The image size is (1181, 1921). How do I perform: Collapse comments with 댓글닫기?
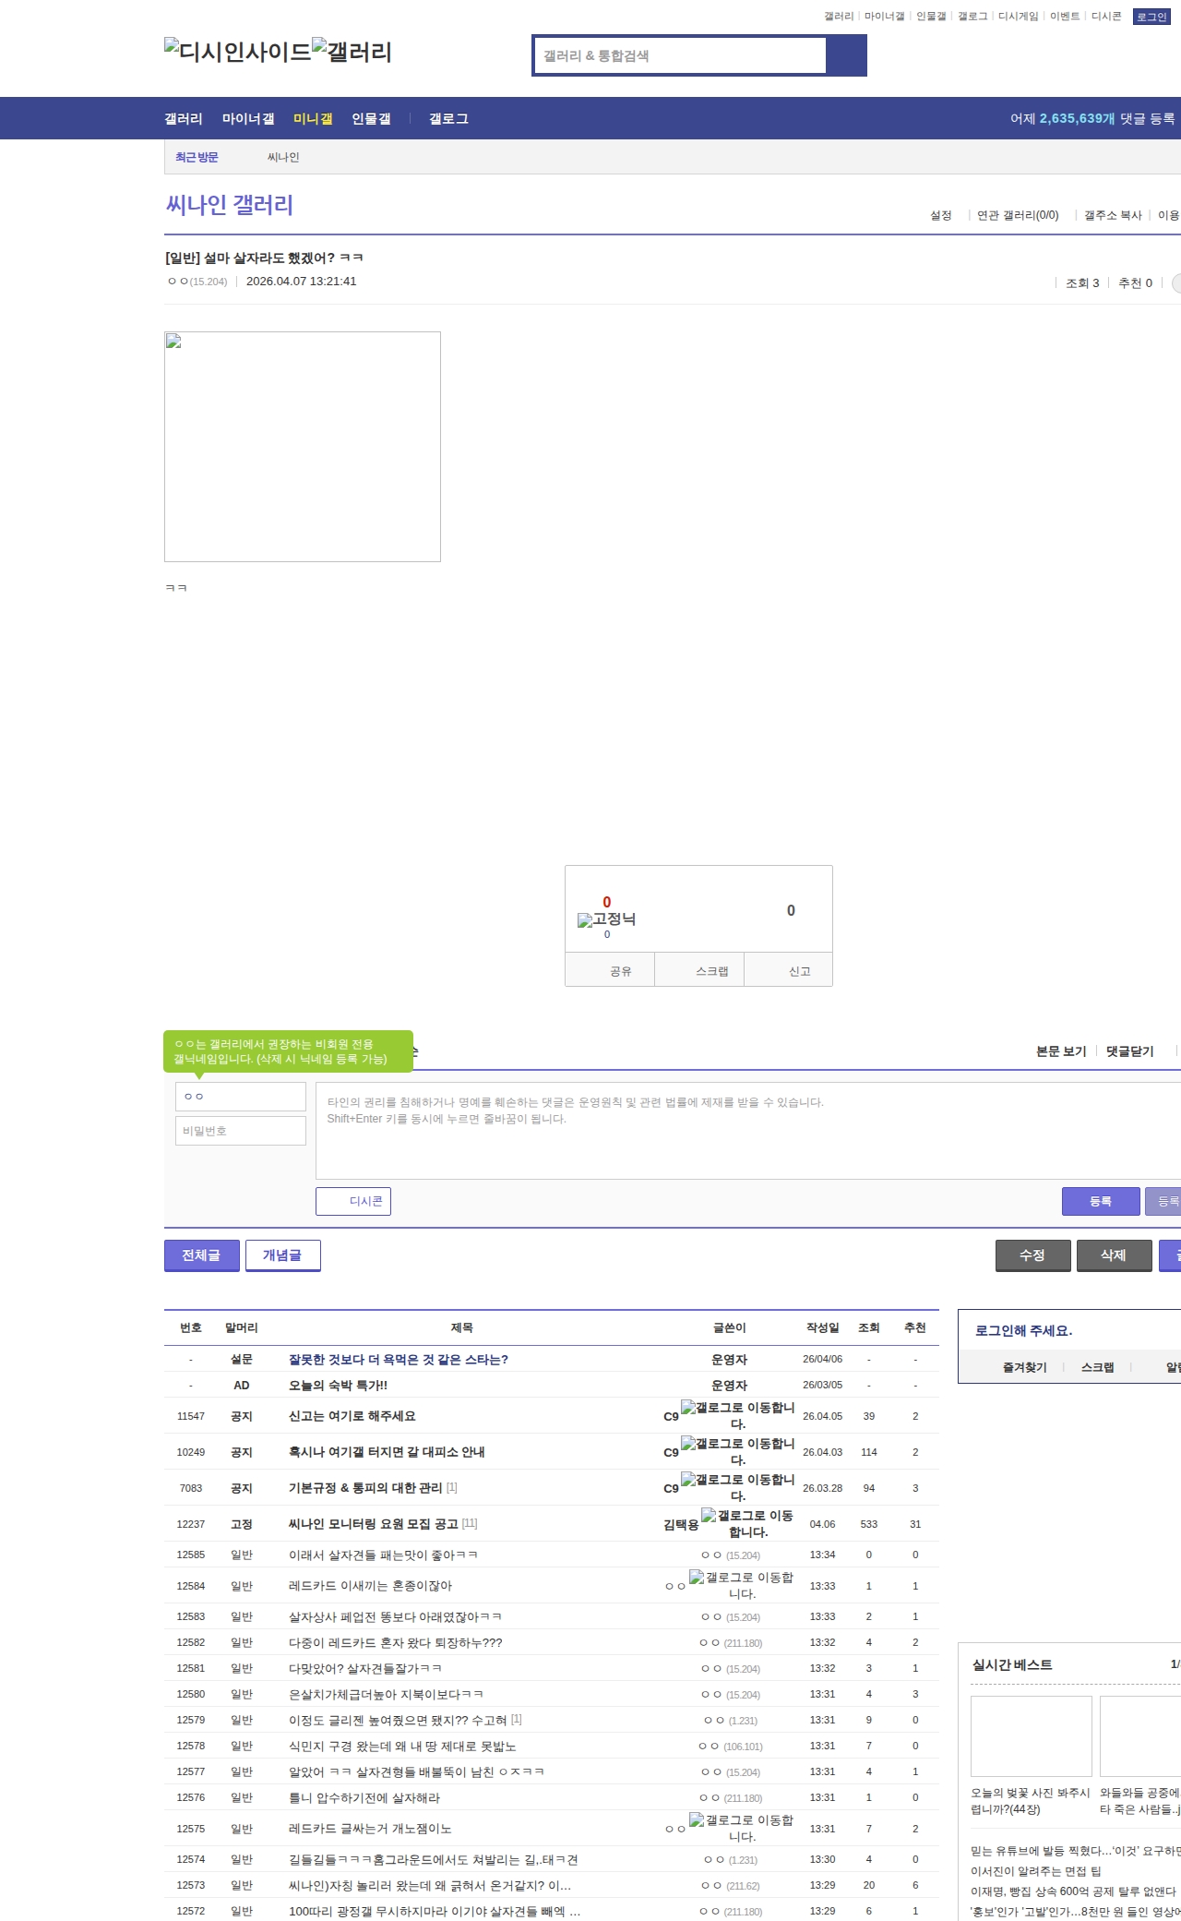point(1130,1051)
